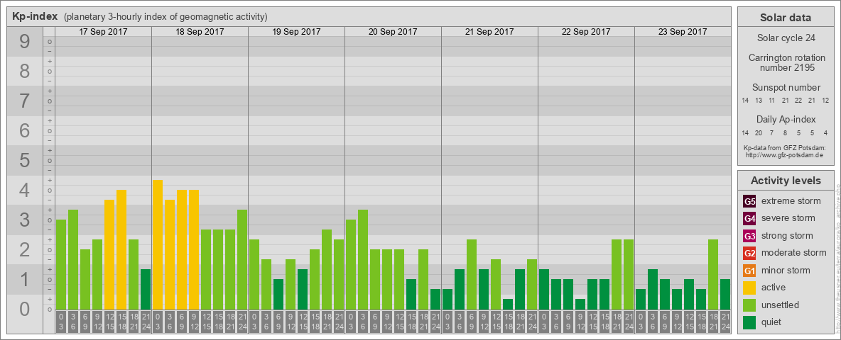Click the 17 Sep 15-18h yellow bar
841x340 pixels.
coord(121,249)
